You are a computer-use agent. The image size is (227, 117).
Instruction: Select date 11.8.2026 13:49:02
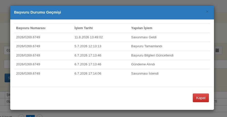[x=89, y=37]
